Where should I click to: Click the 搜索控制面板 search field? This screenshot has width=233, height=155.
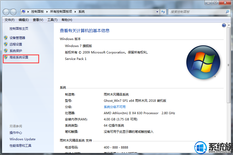point(197,12)
